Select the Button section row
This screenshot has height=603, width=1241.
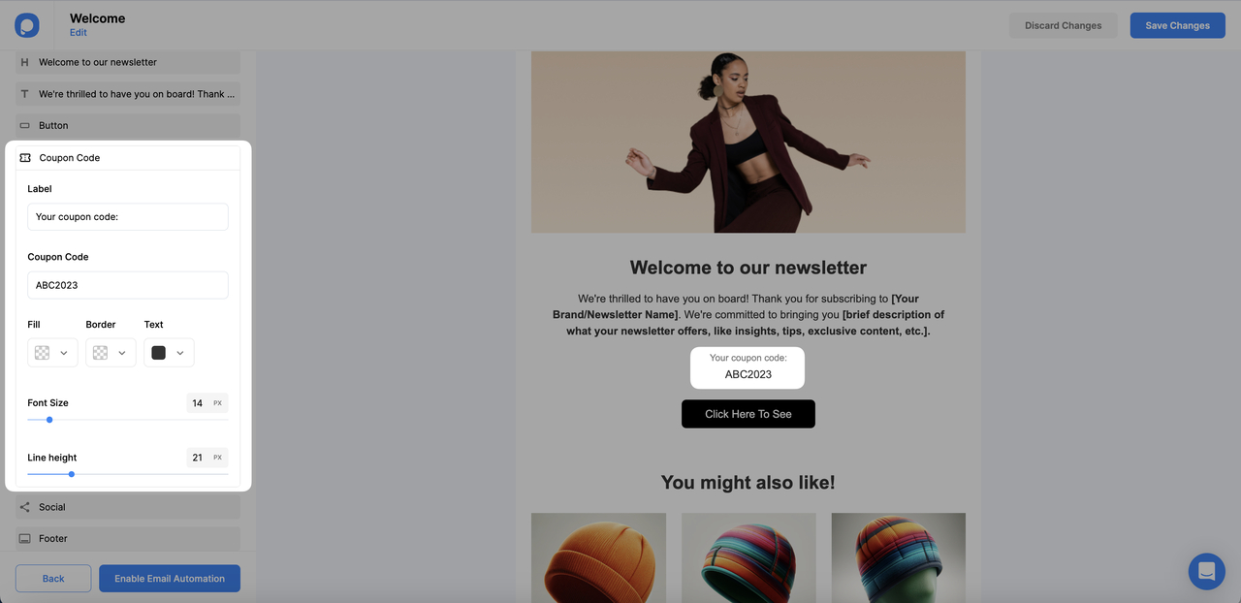click(128, 125)
